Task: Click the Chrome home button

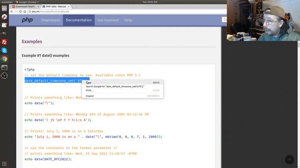Action: pos(25,12)
